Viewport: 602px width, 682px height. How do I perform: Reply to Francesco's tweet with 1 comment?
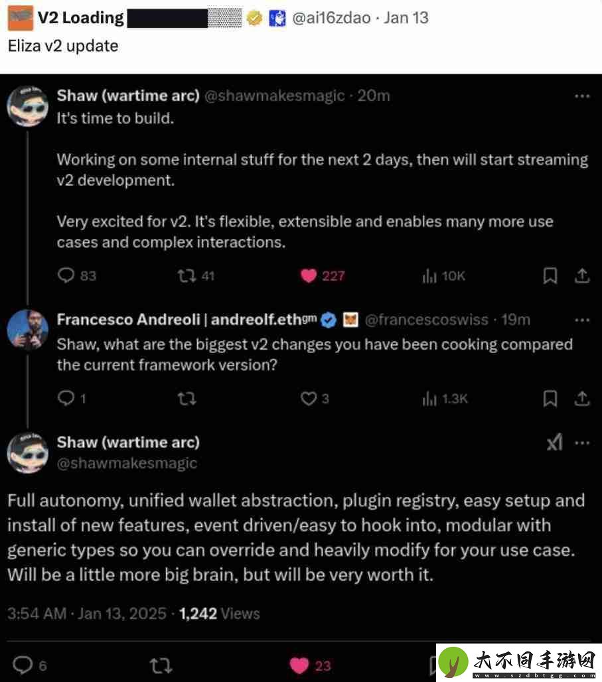click(66, 398)
